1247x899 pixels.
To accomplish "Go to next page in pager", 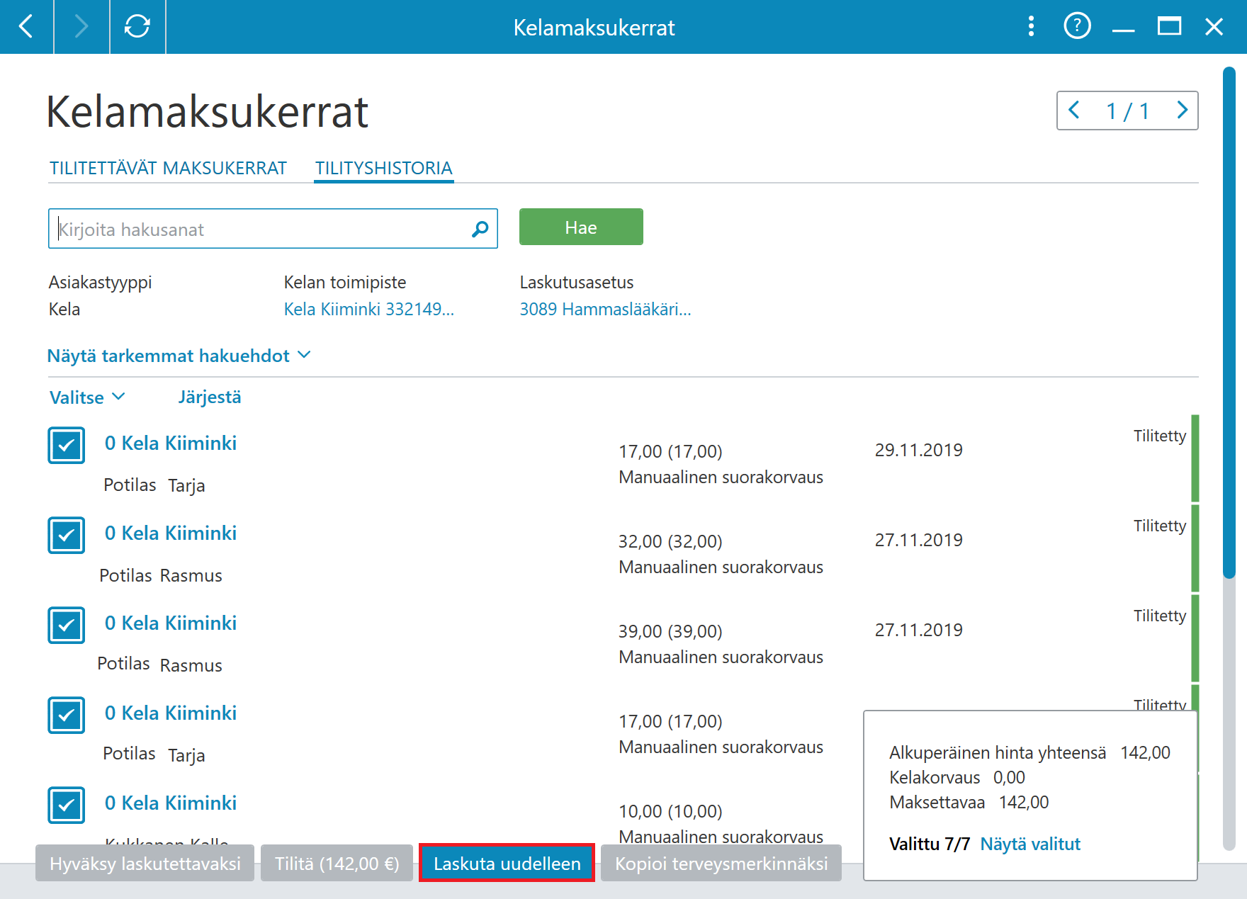I will click(1182, 111).
